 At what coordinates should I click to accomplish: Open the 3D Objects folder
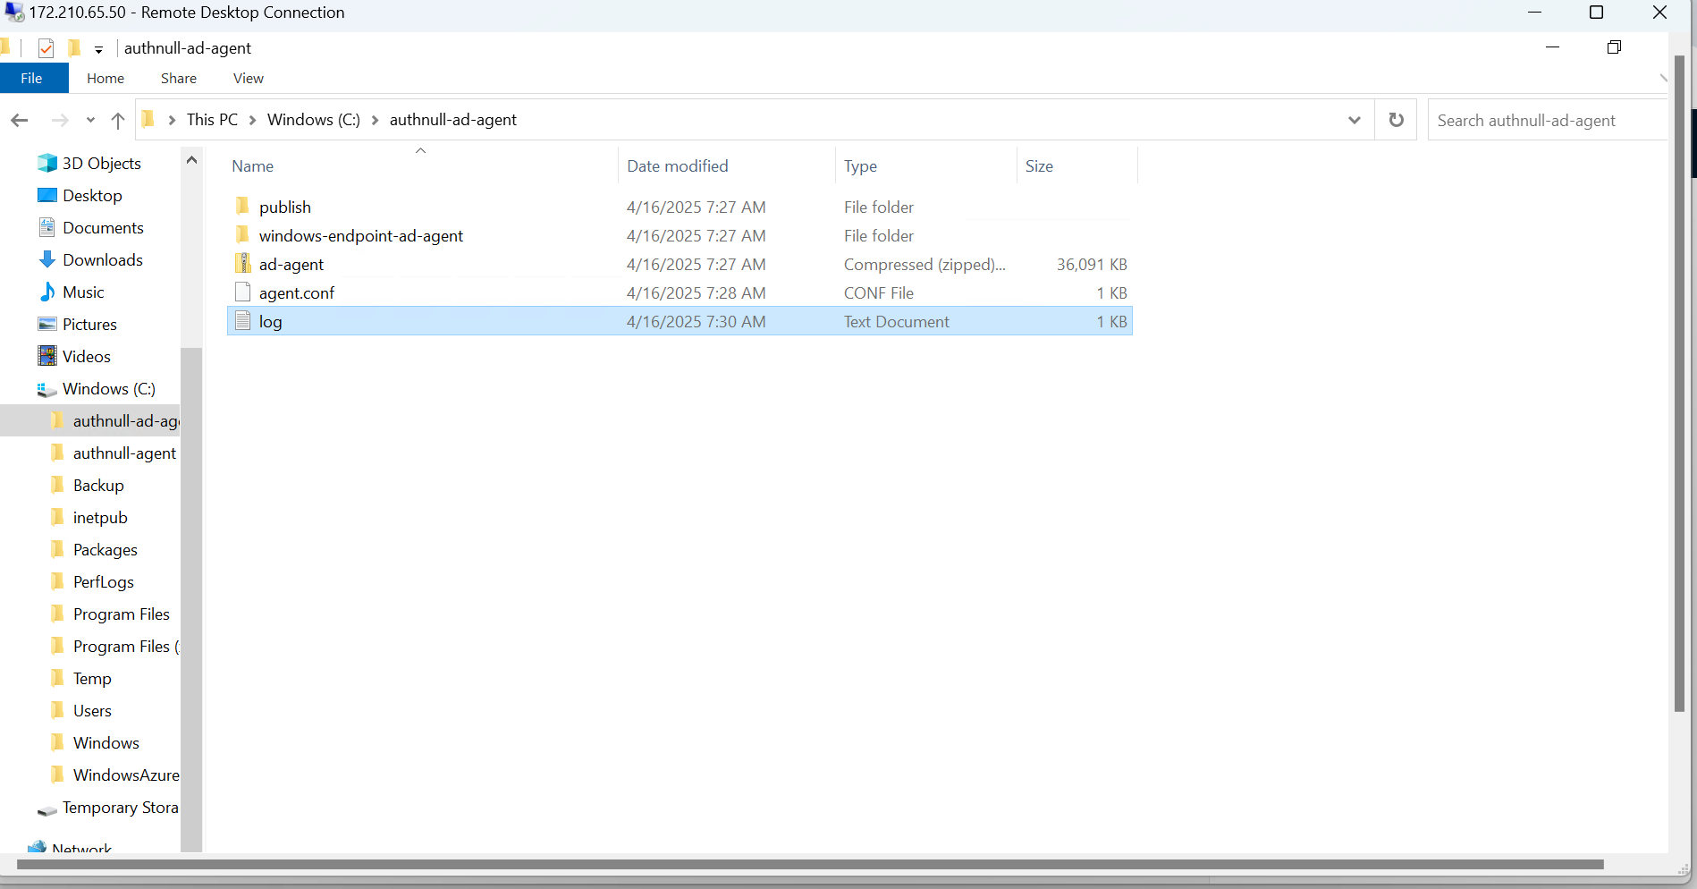pyautogui.click(x=102, y=163)
